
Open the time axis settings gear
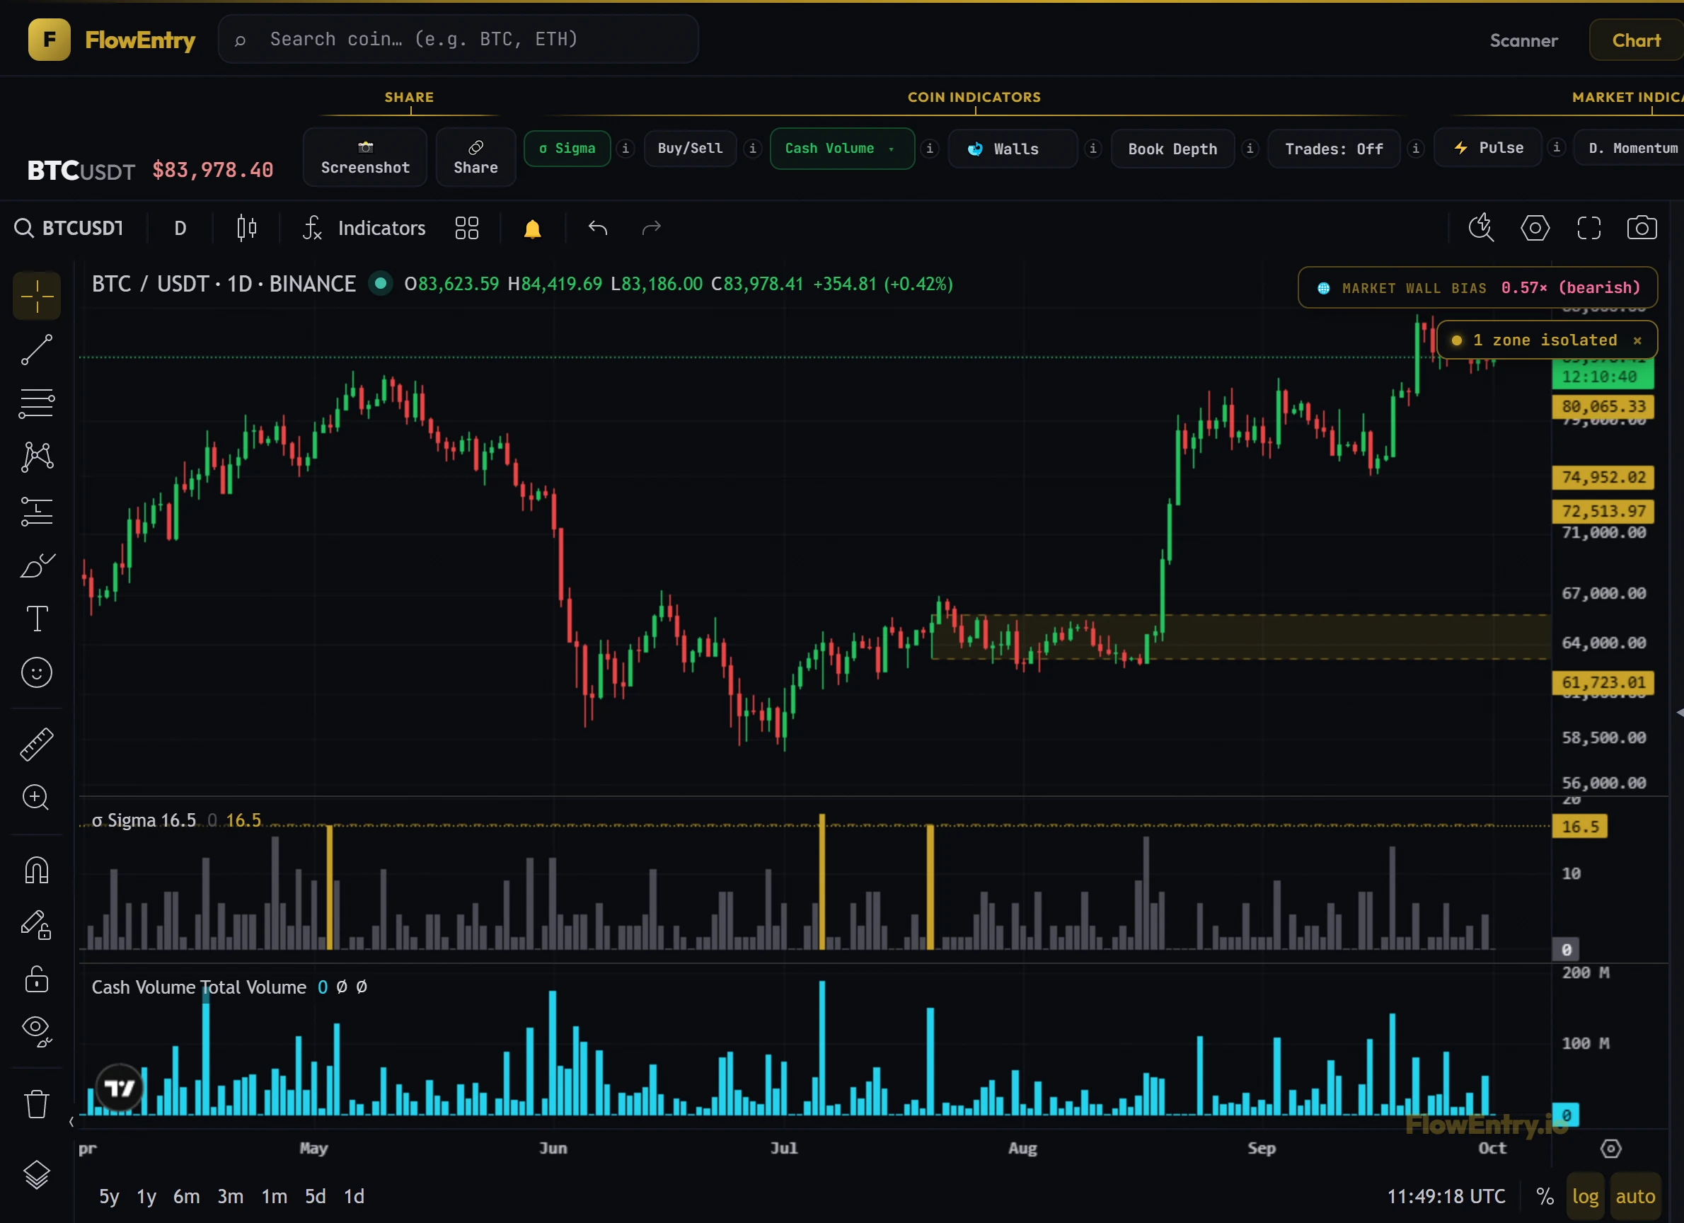pyautogui.click(x=1610, y=1149)
